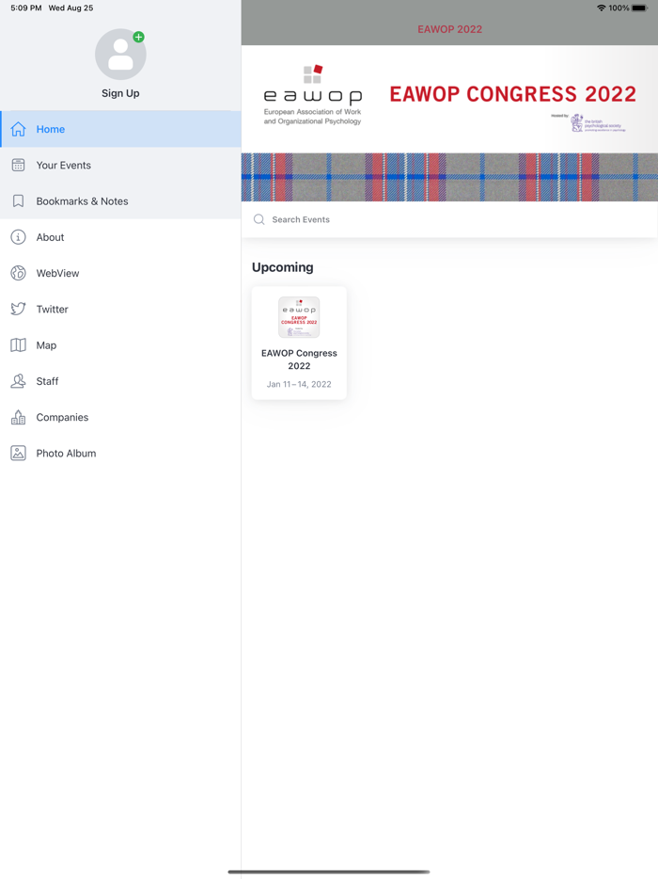
Task: Click the Bookmarks & Notes bookmark icon
Action: (19, 200)
